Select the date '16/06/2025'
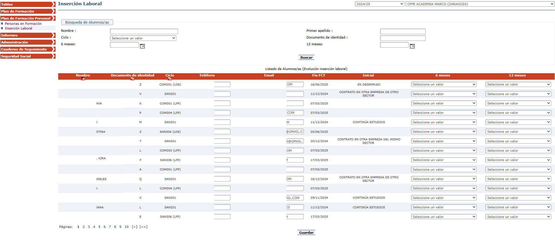This screenshot has width=555, height=246. click(x=319, y=85)
